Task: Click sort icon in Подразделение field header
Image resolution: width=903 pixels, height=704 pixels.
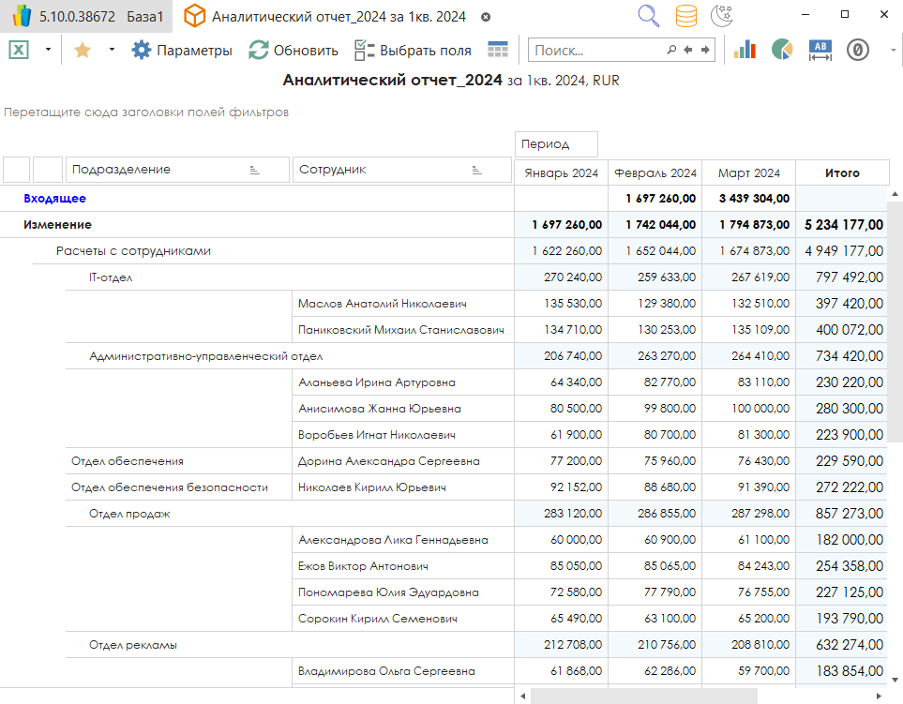Action: pyautogui.click(x=254, y=170)
